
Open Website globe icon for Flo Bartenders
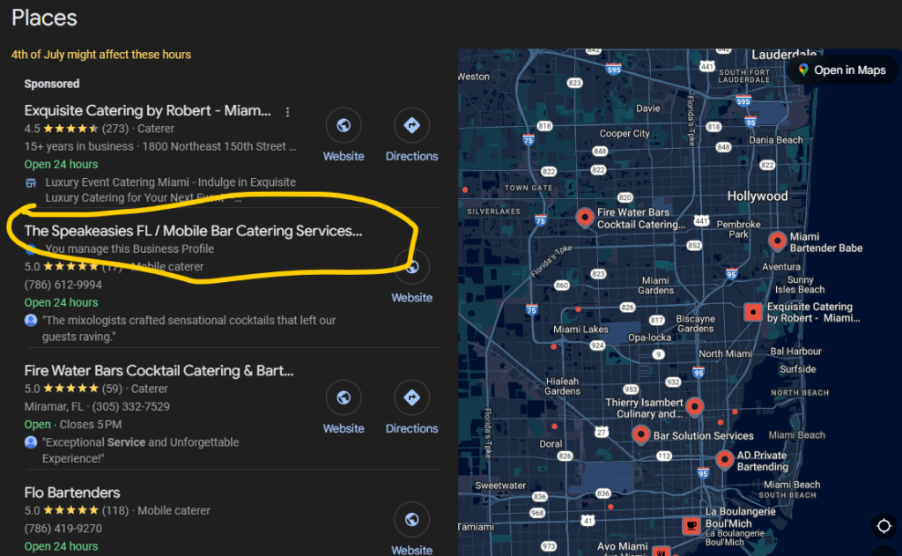(411, 520)
